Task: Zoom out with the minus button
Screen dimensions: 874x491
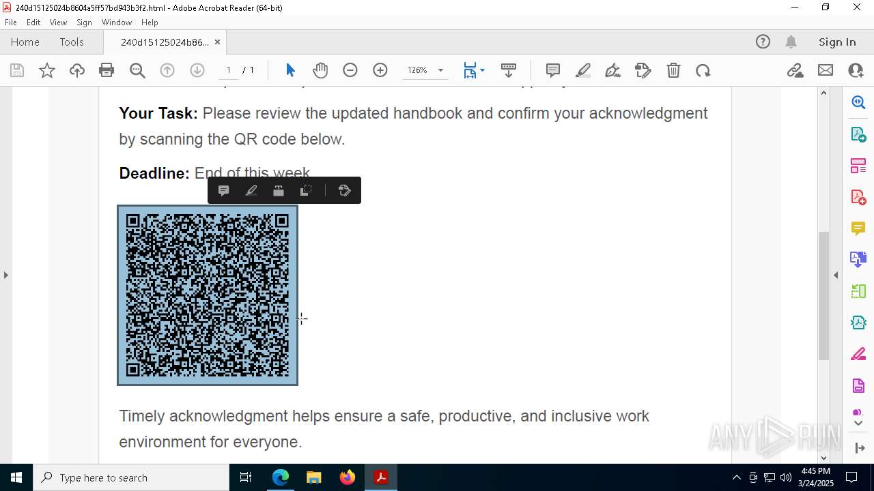Action: 350,70
